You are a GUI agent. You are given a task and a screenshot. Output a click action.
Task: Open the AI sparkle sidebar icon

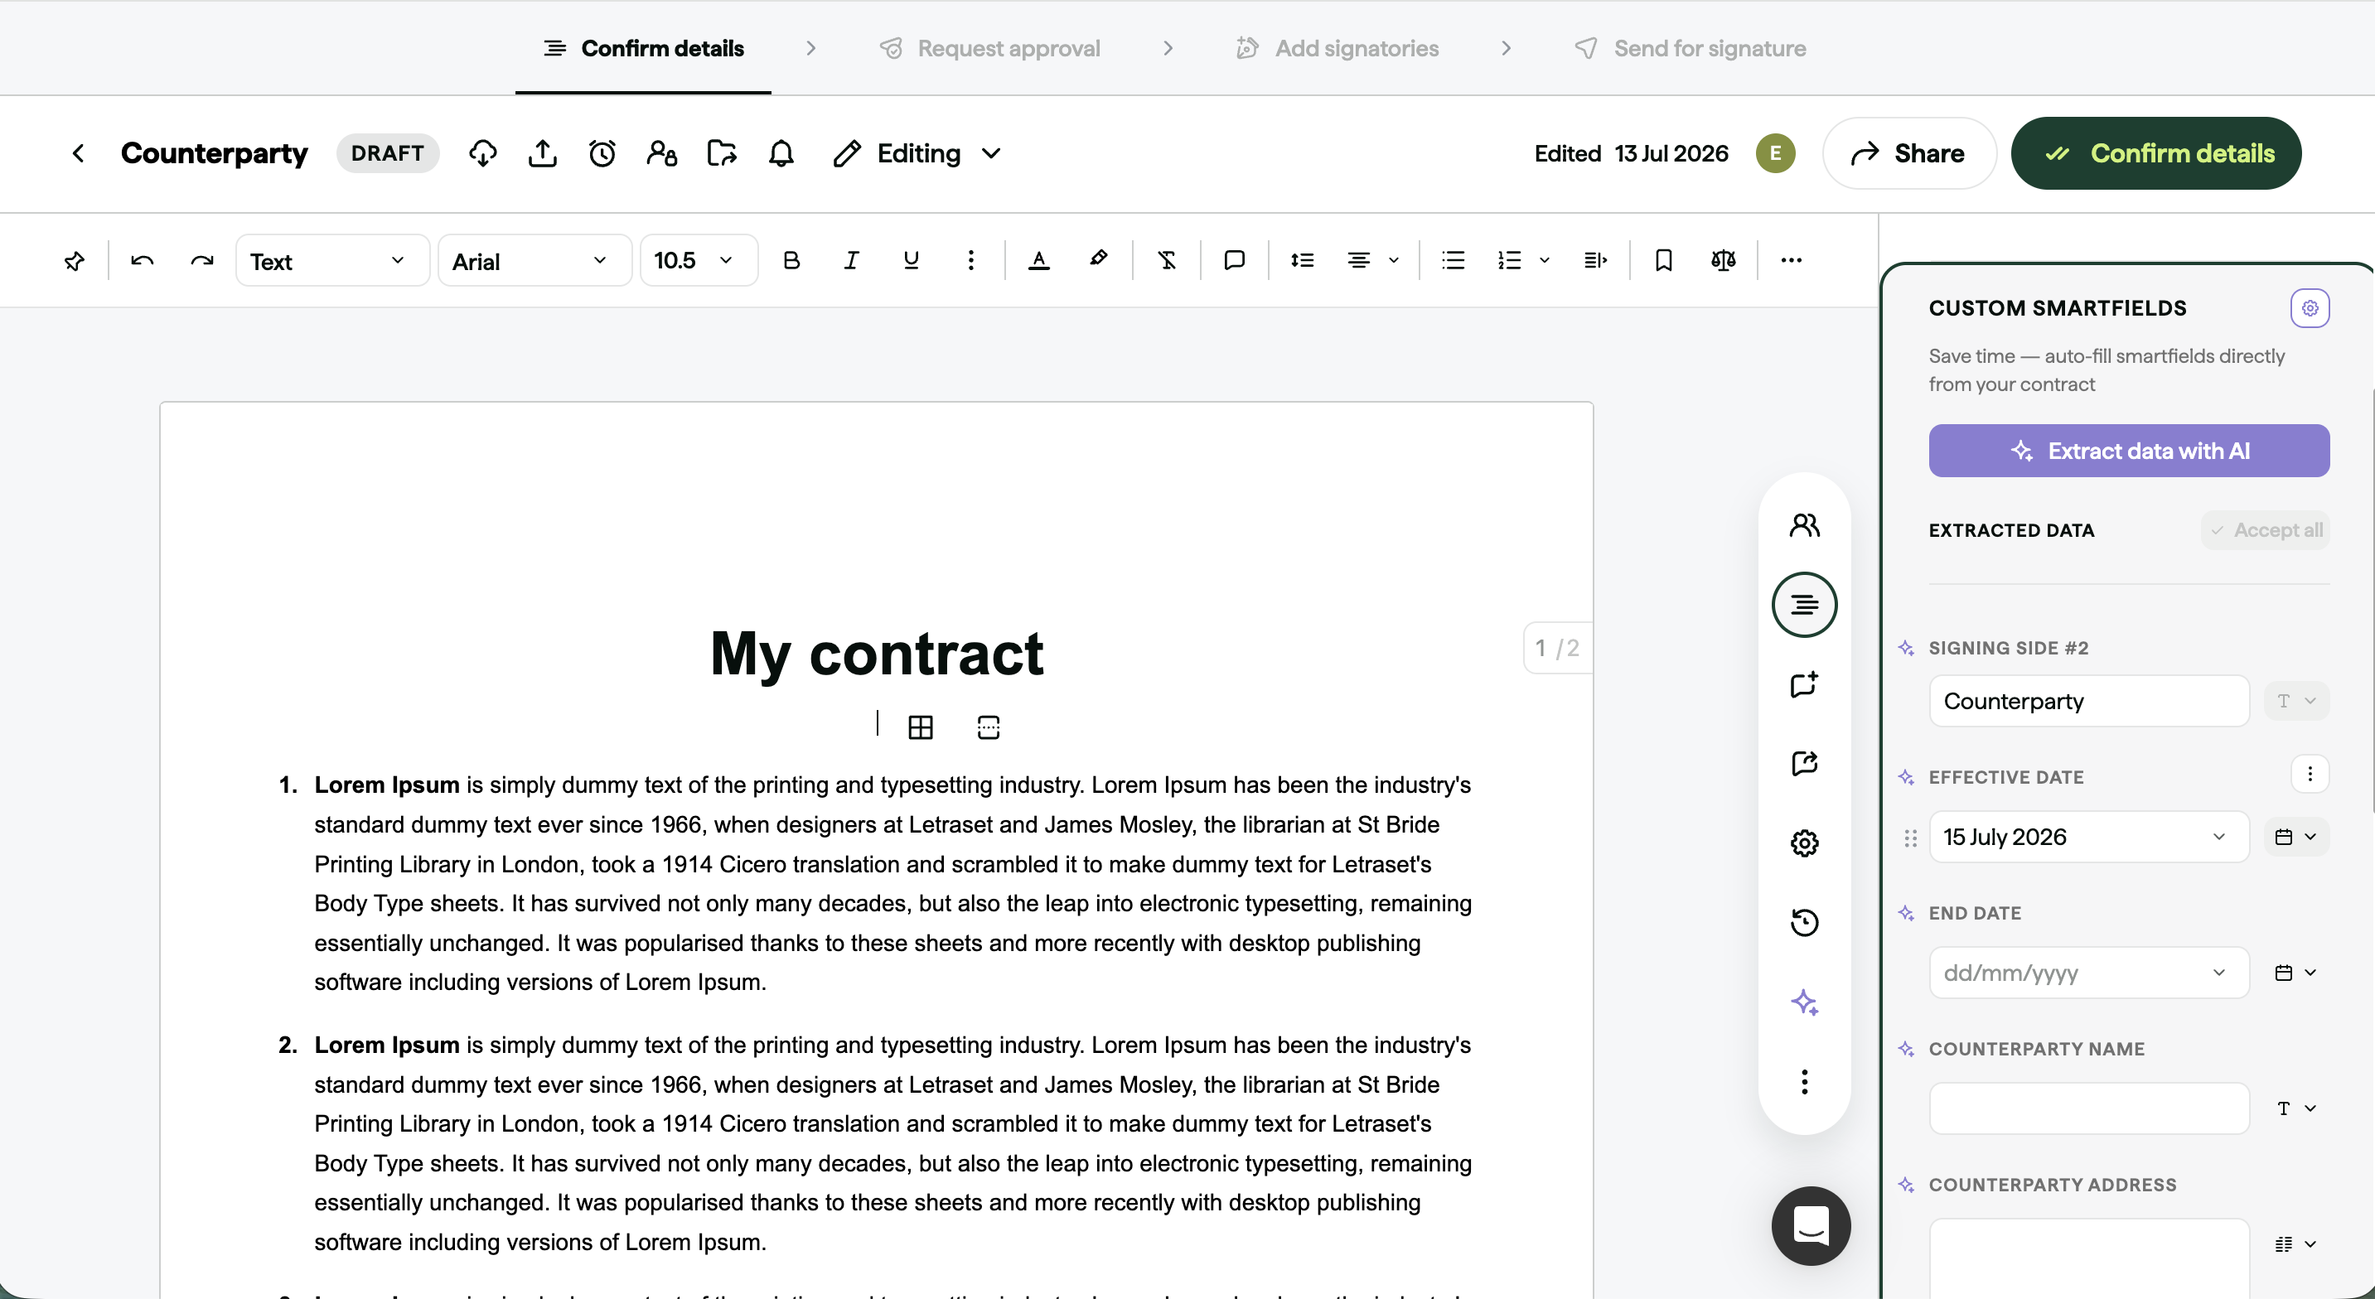[1804, 1002]
